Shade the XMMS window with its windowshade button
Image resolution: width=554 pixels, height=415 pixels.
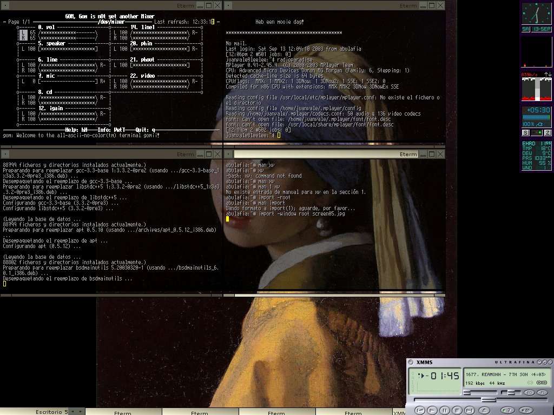(x=539, y=363)
